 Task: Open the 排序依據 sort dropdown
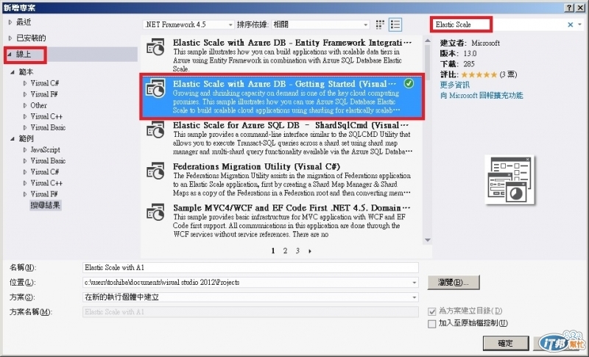click(x=321, y=25)
